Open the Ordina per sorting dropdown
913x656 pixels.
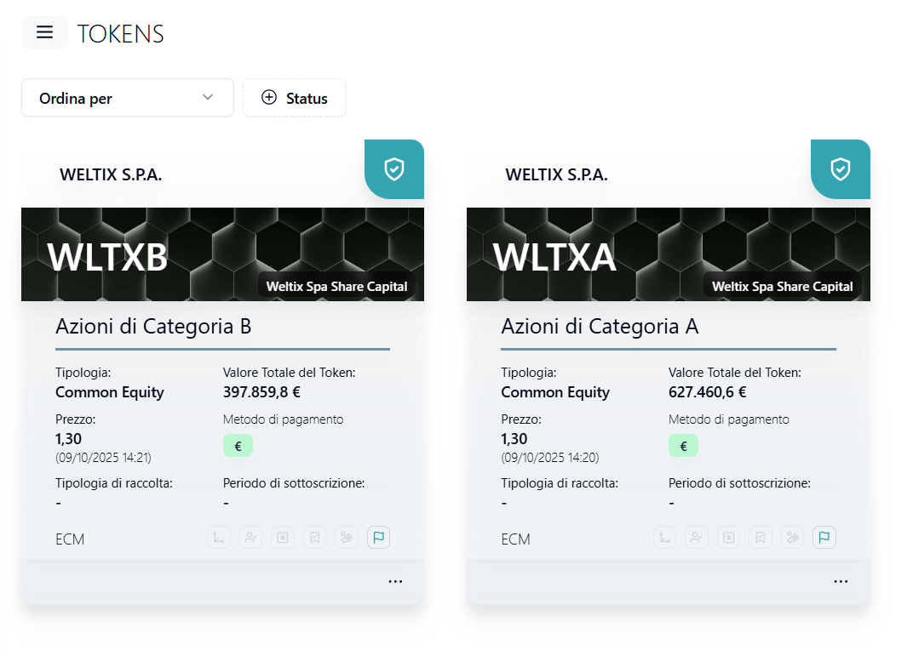128,98
